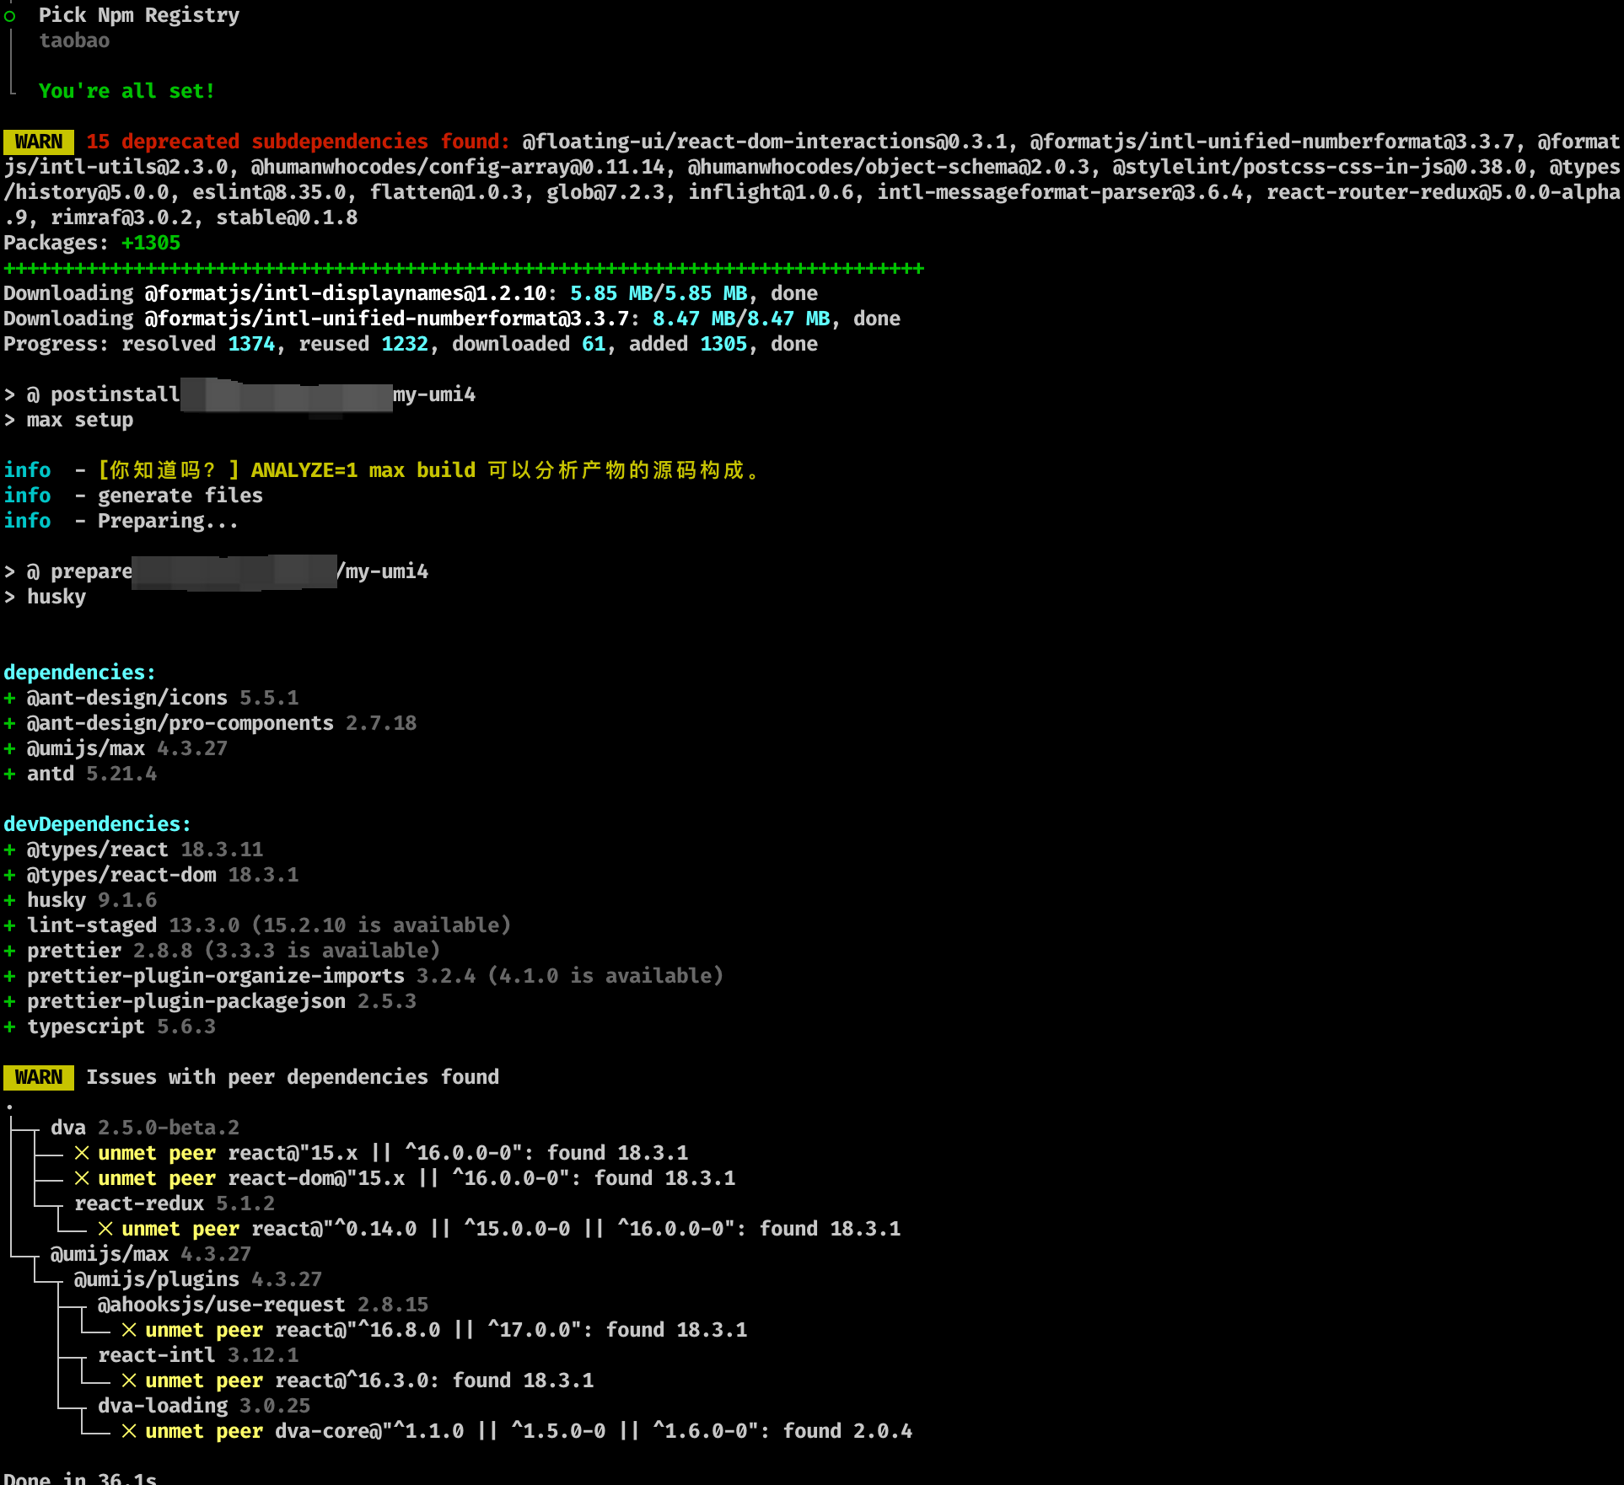1624x1485 pixels.
Task: Click '@umijs/max 4.3.27' in dependencies list
Action: (x=116, y=748)
